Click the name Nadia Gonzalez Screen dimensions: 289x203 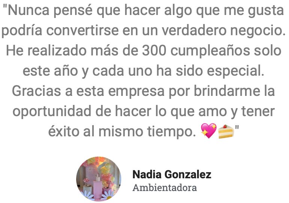(x=172, y=174)
